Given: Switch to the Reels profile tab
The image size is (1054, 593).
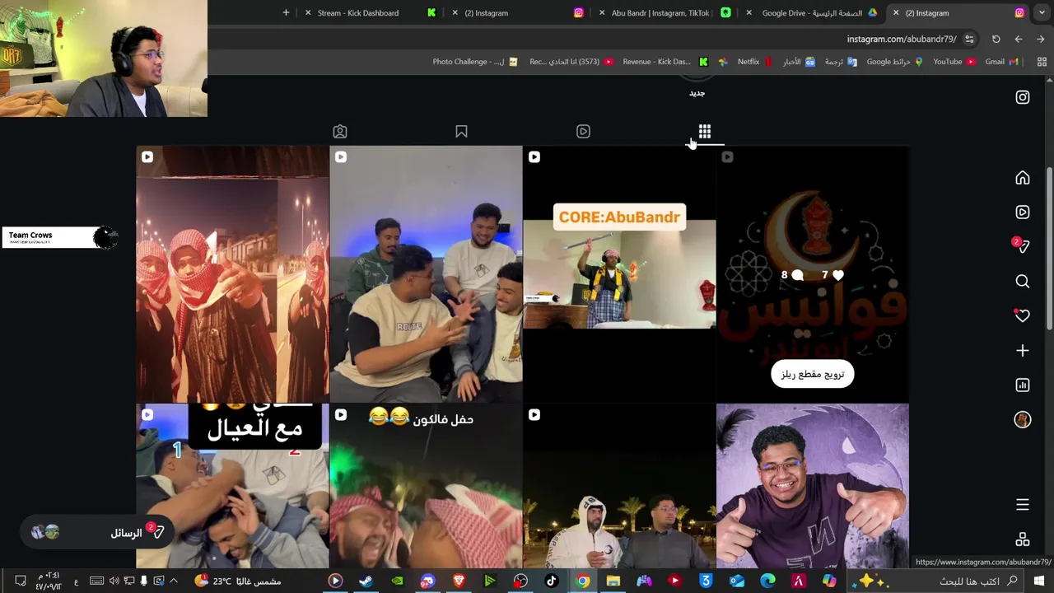Looking at the screenshot, I should click(x=583, y=132).
